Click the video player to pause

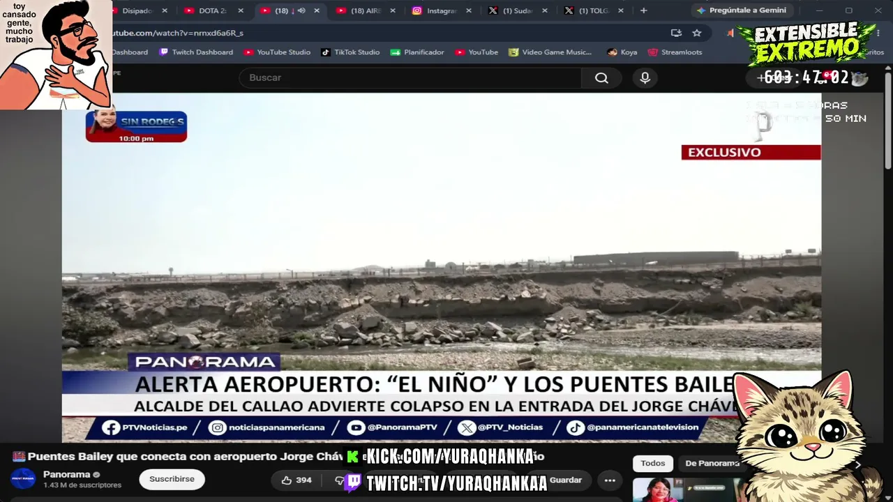441,267
